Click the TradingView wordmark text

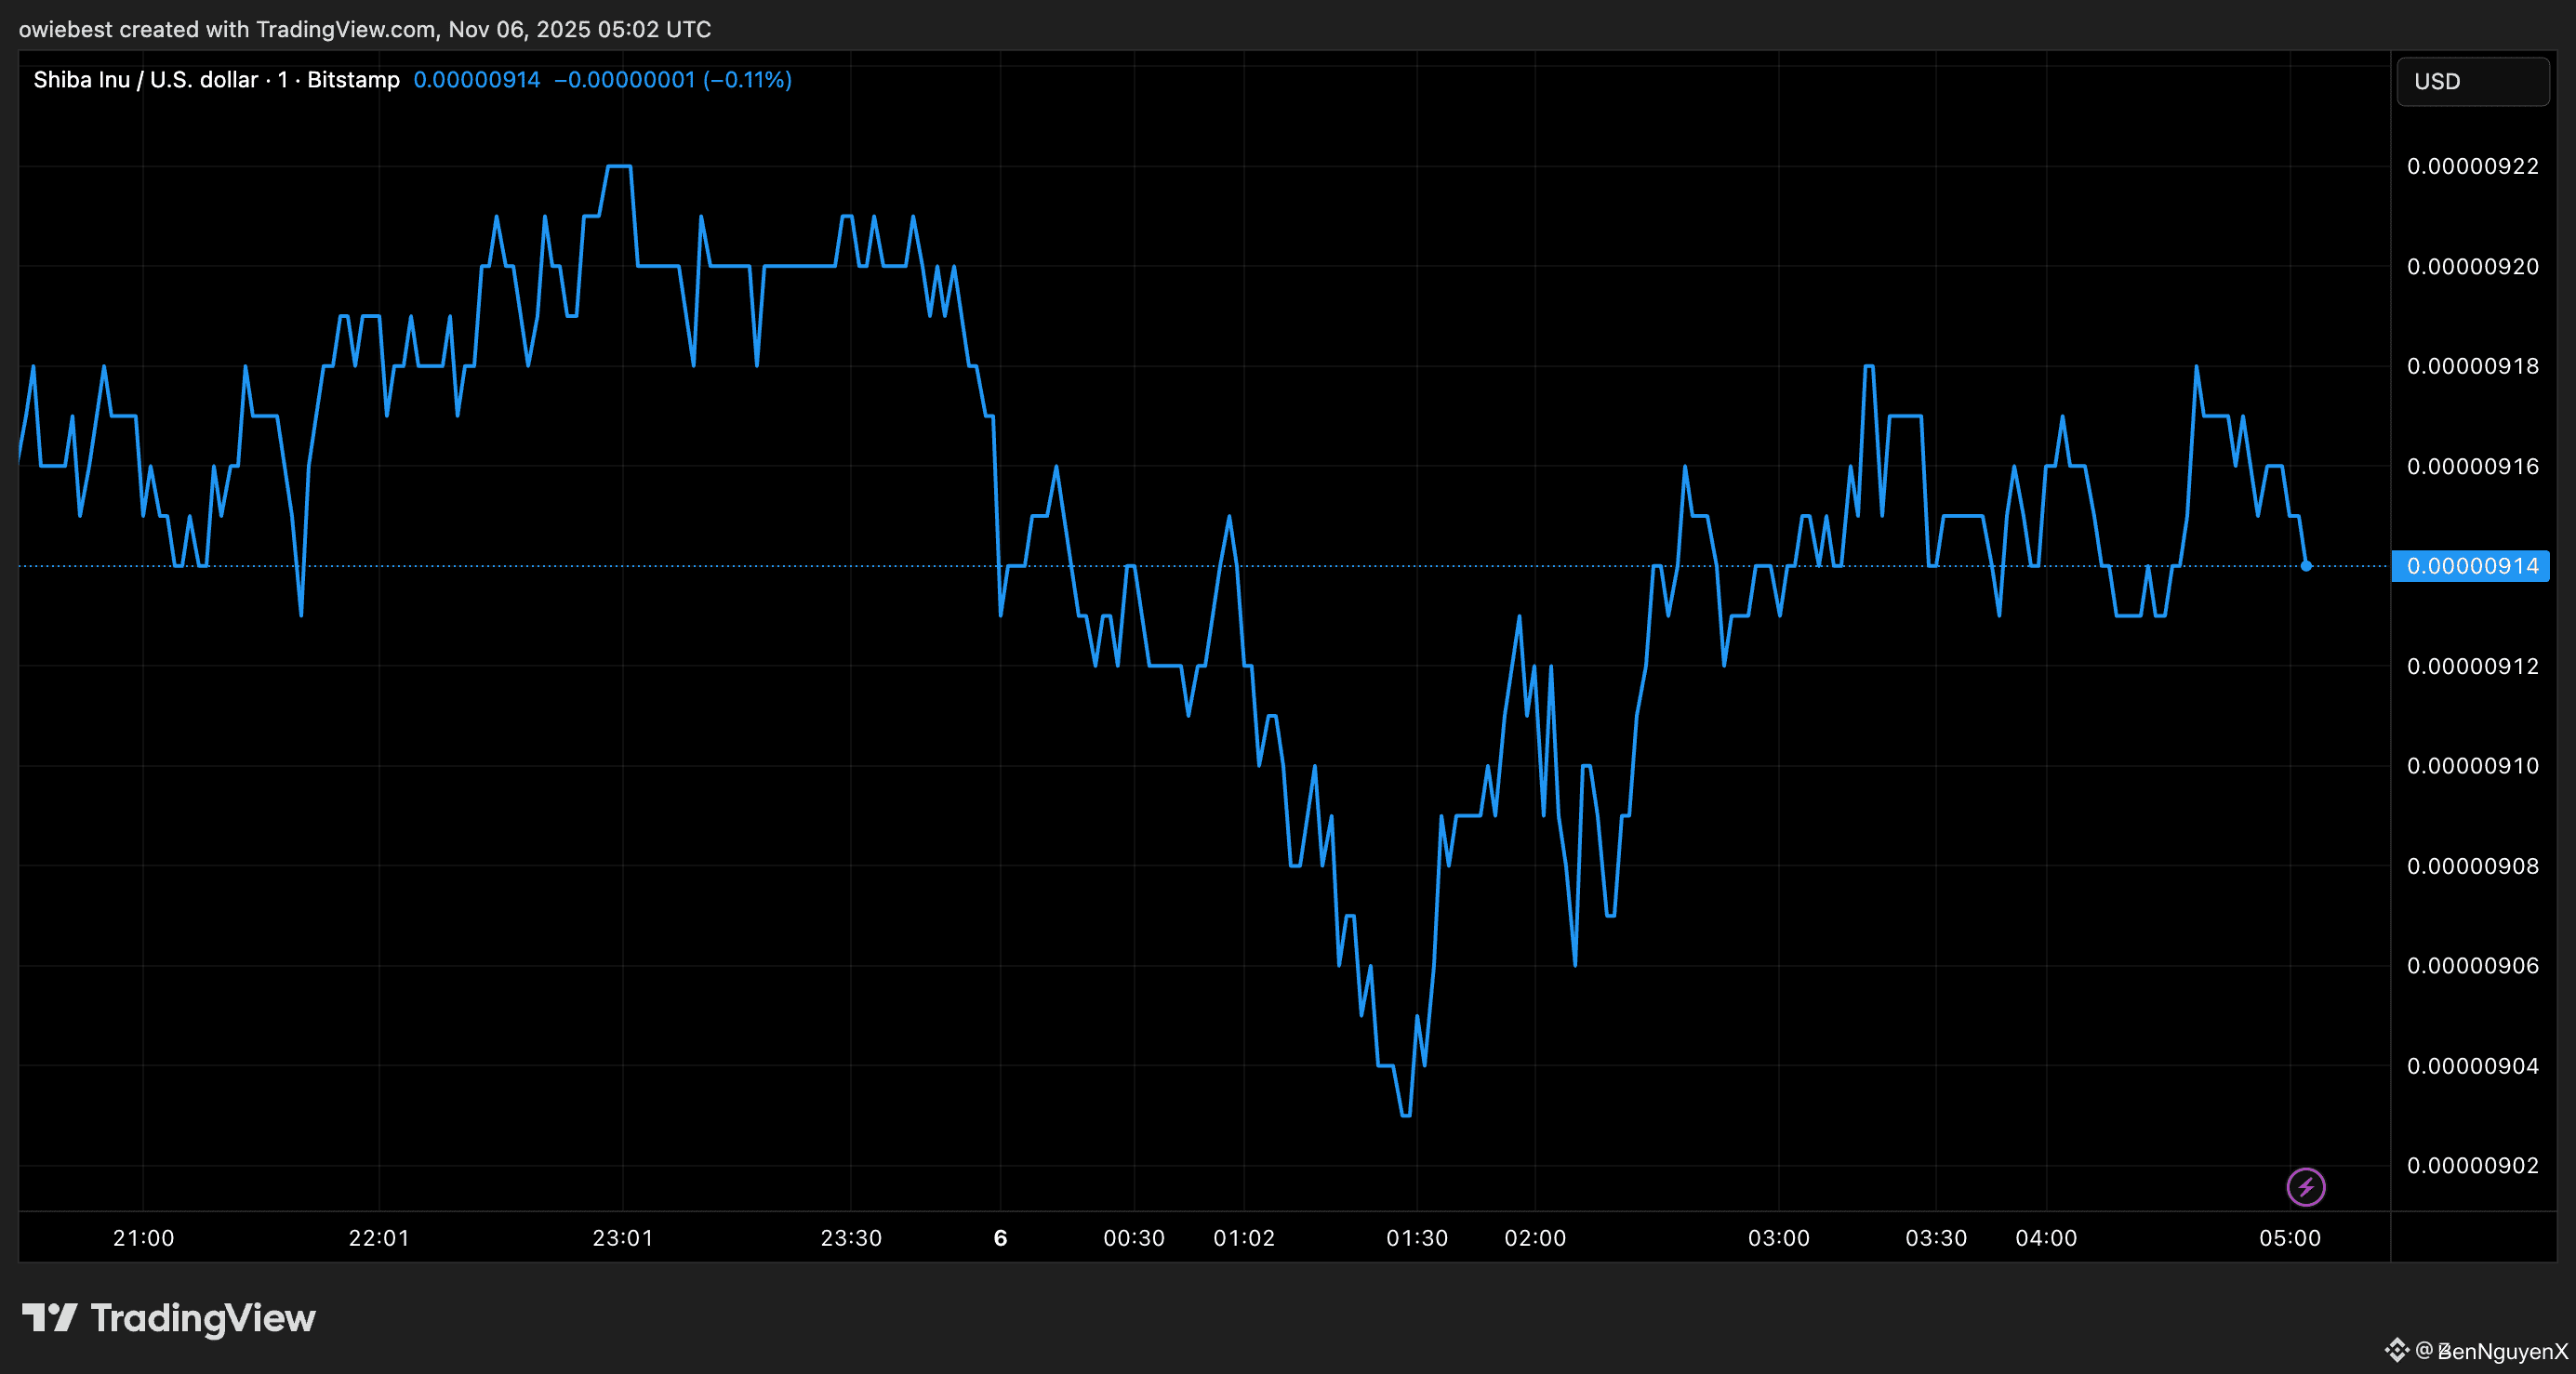tap(203, 1317)
